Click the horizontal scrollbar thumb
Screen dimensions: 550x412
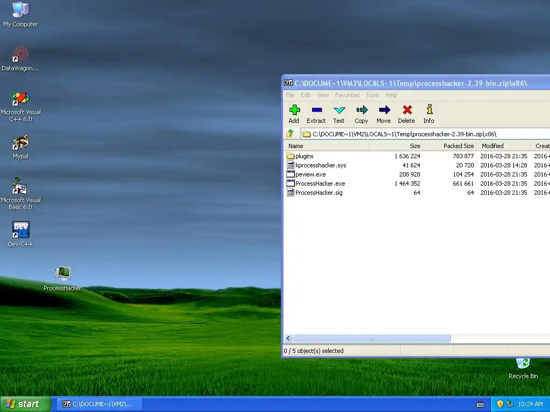click(x=372, y=338)
